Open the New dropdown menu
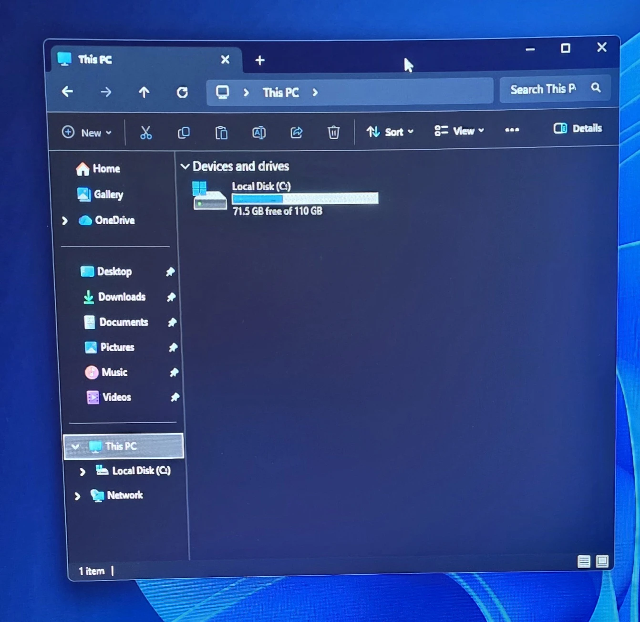 [x=87, y=133]
